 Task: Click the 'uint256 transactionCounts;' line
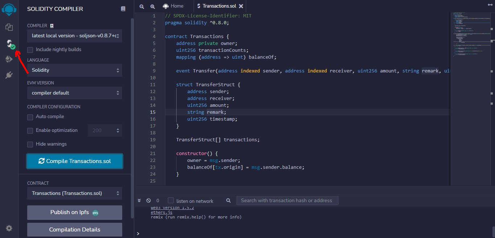(212, 50)
